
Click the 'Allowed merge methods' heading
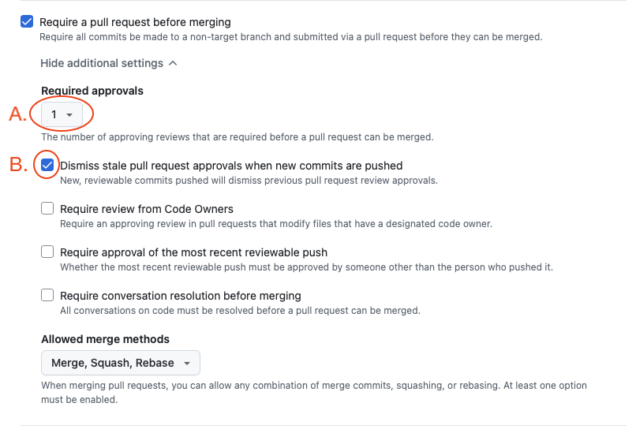(x=105, y=339)
